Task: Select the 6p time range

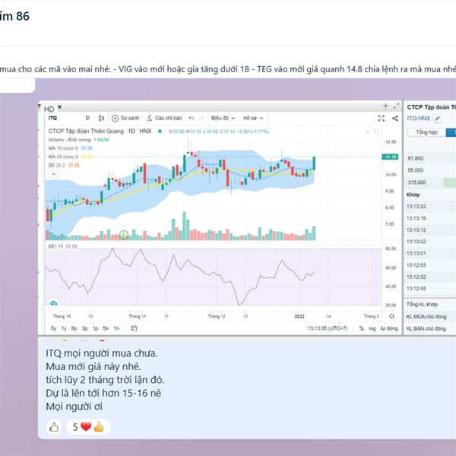Action: (x=74, y=328)
